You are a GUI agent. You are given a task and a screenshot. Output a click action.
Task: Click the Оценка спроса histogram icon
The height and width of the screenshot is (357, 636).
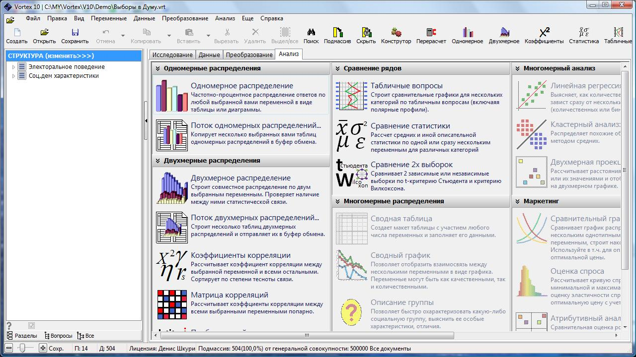point(532,281)
